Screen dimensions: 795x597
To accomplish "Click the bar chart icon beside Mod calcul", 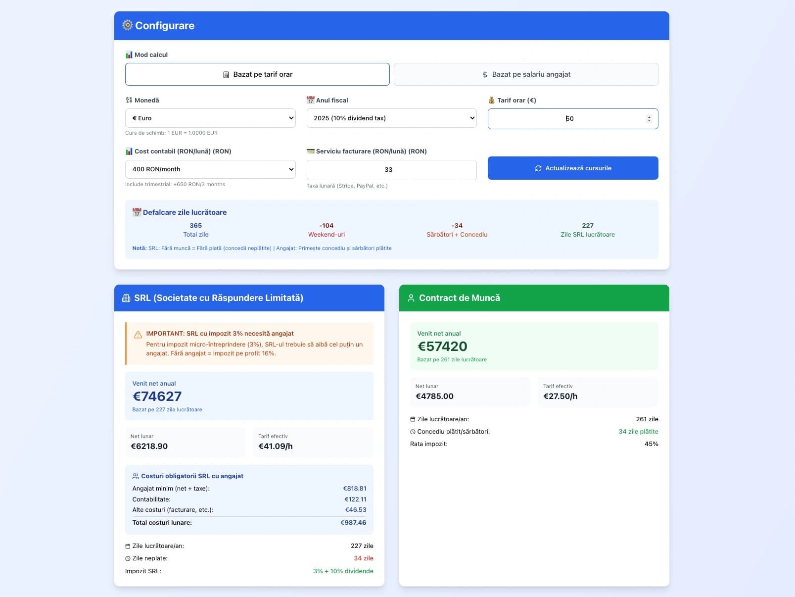I will tap(129, 55).
